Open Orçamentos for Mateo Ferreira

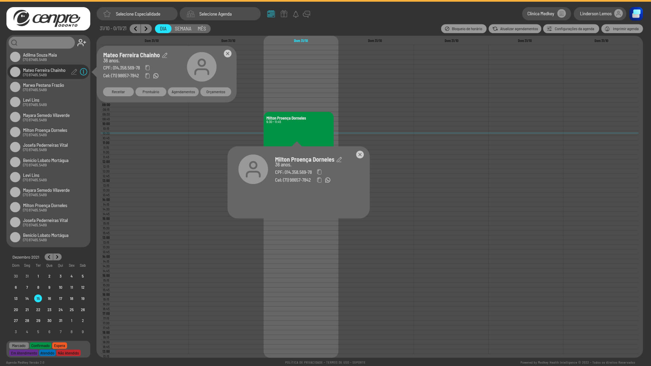pos(216,92)
